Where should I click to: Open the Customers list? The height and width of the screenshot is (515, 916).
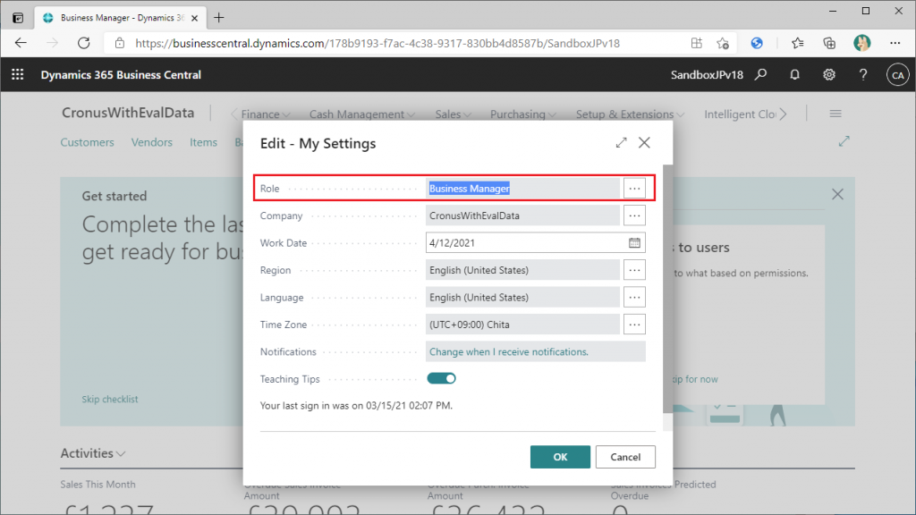87,142
